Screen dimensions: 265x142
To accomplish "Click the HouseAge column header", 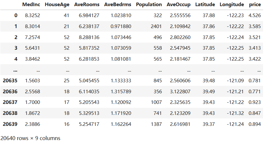I will coord(56,5).
